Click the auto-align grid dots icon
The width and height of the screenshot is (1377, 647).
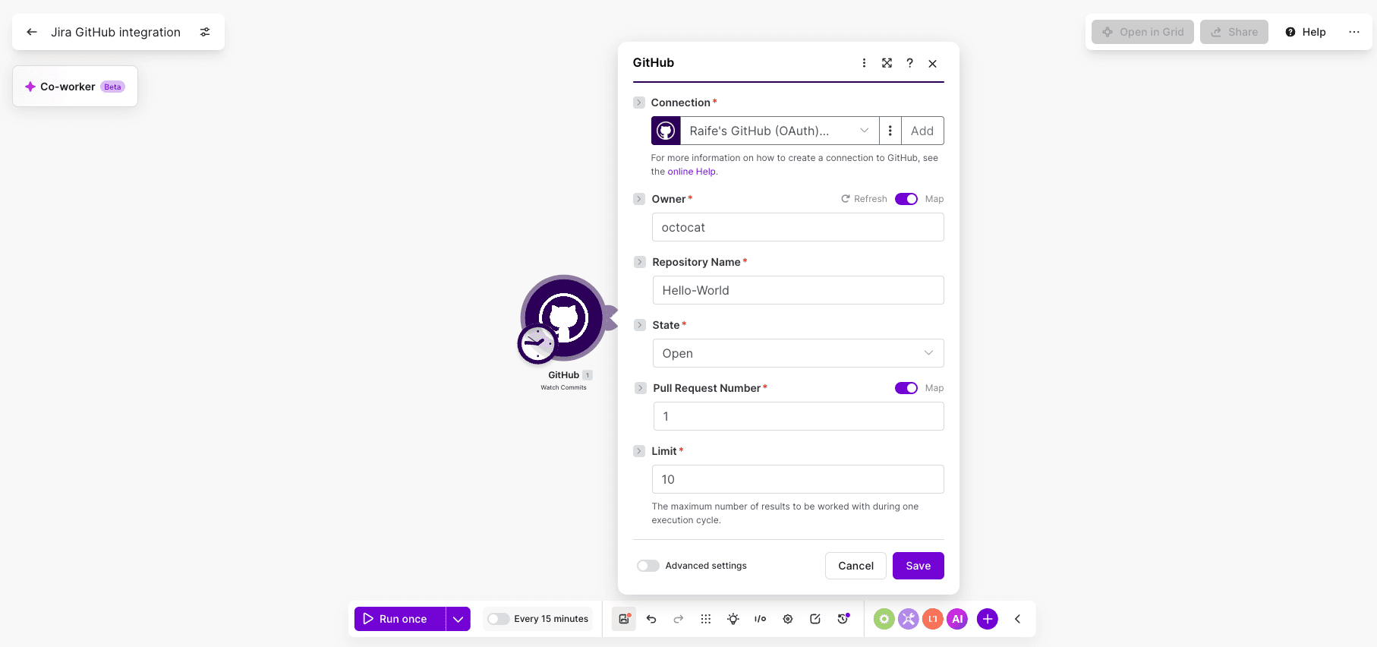pyautogui.click(x=706, y=619)
